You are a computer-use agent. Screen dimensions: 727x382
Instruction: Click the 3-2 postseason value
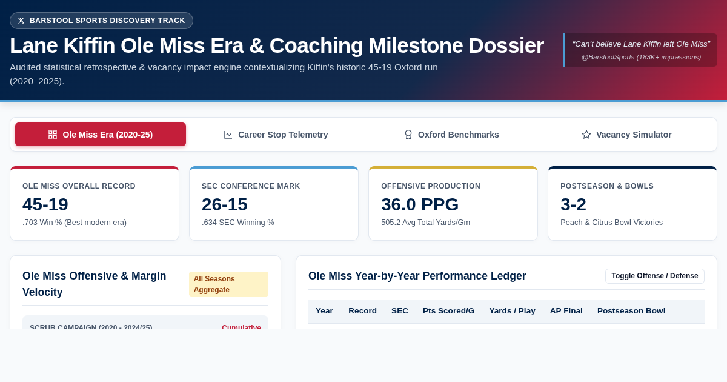click(573, 204)
